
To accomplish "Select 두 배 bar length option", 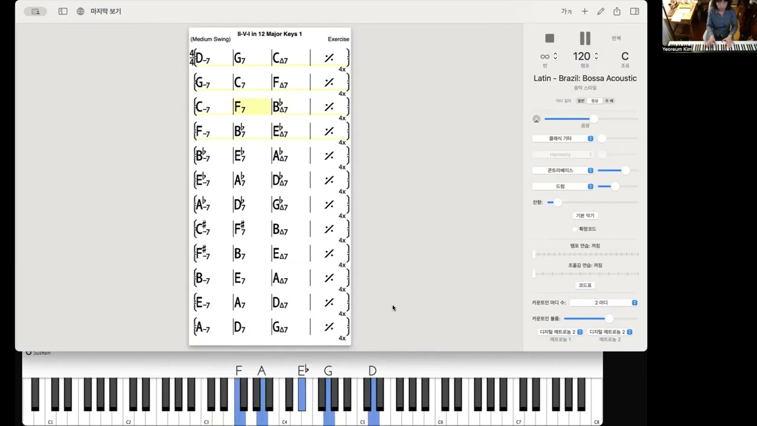I will click(609, 101).
